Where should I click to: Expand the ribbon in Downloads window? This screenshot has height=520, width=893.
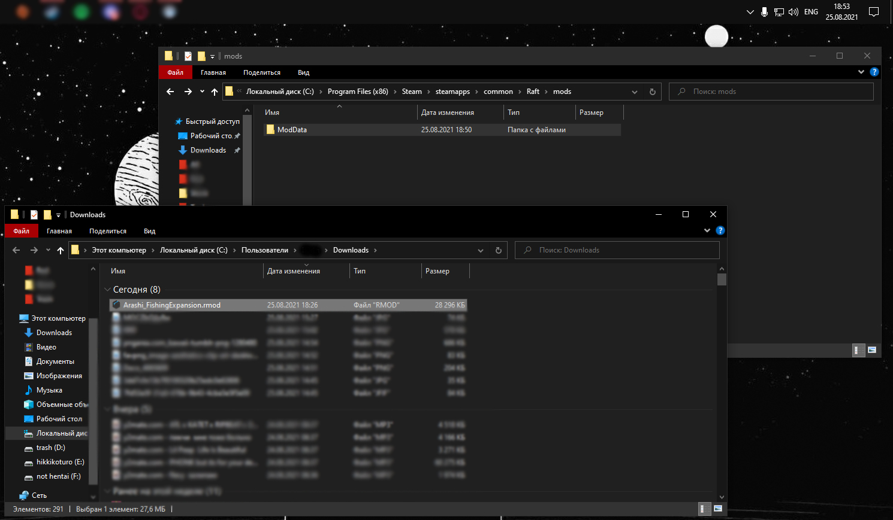(707, 230)
